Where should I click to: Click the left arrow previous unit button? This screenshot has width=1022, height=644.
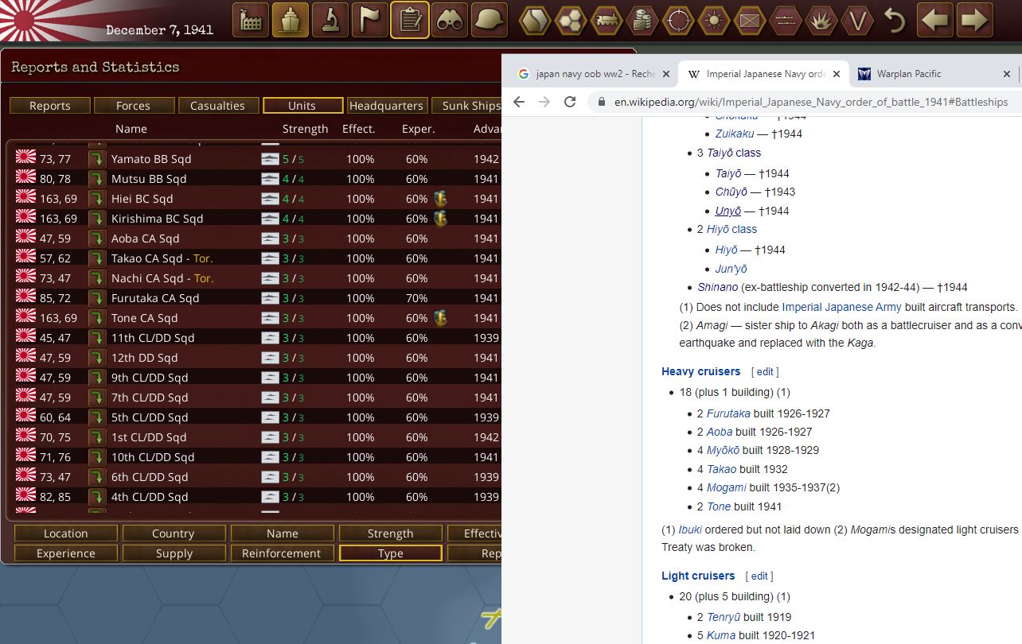click(x=935, y=20)
